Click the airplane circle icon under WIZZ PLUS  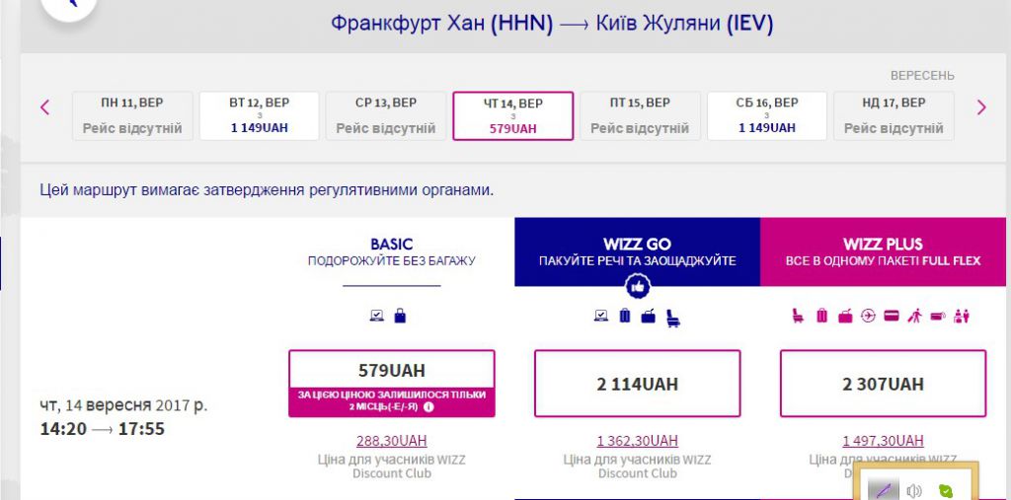tap(869, 317)
